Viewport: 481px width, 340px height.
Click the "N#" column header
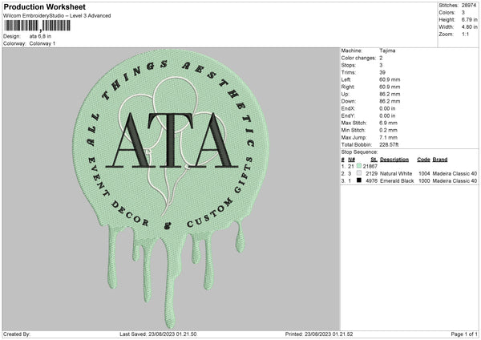coord(352,160)
